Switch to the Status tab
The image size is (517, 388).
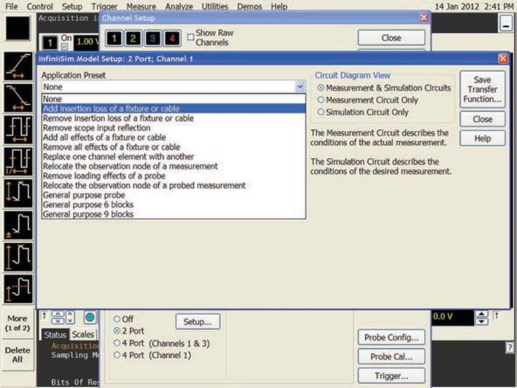55,335
